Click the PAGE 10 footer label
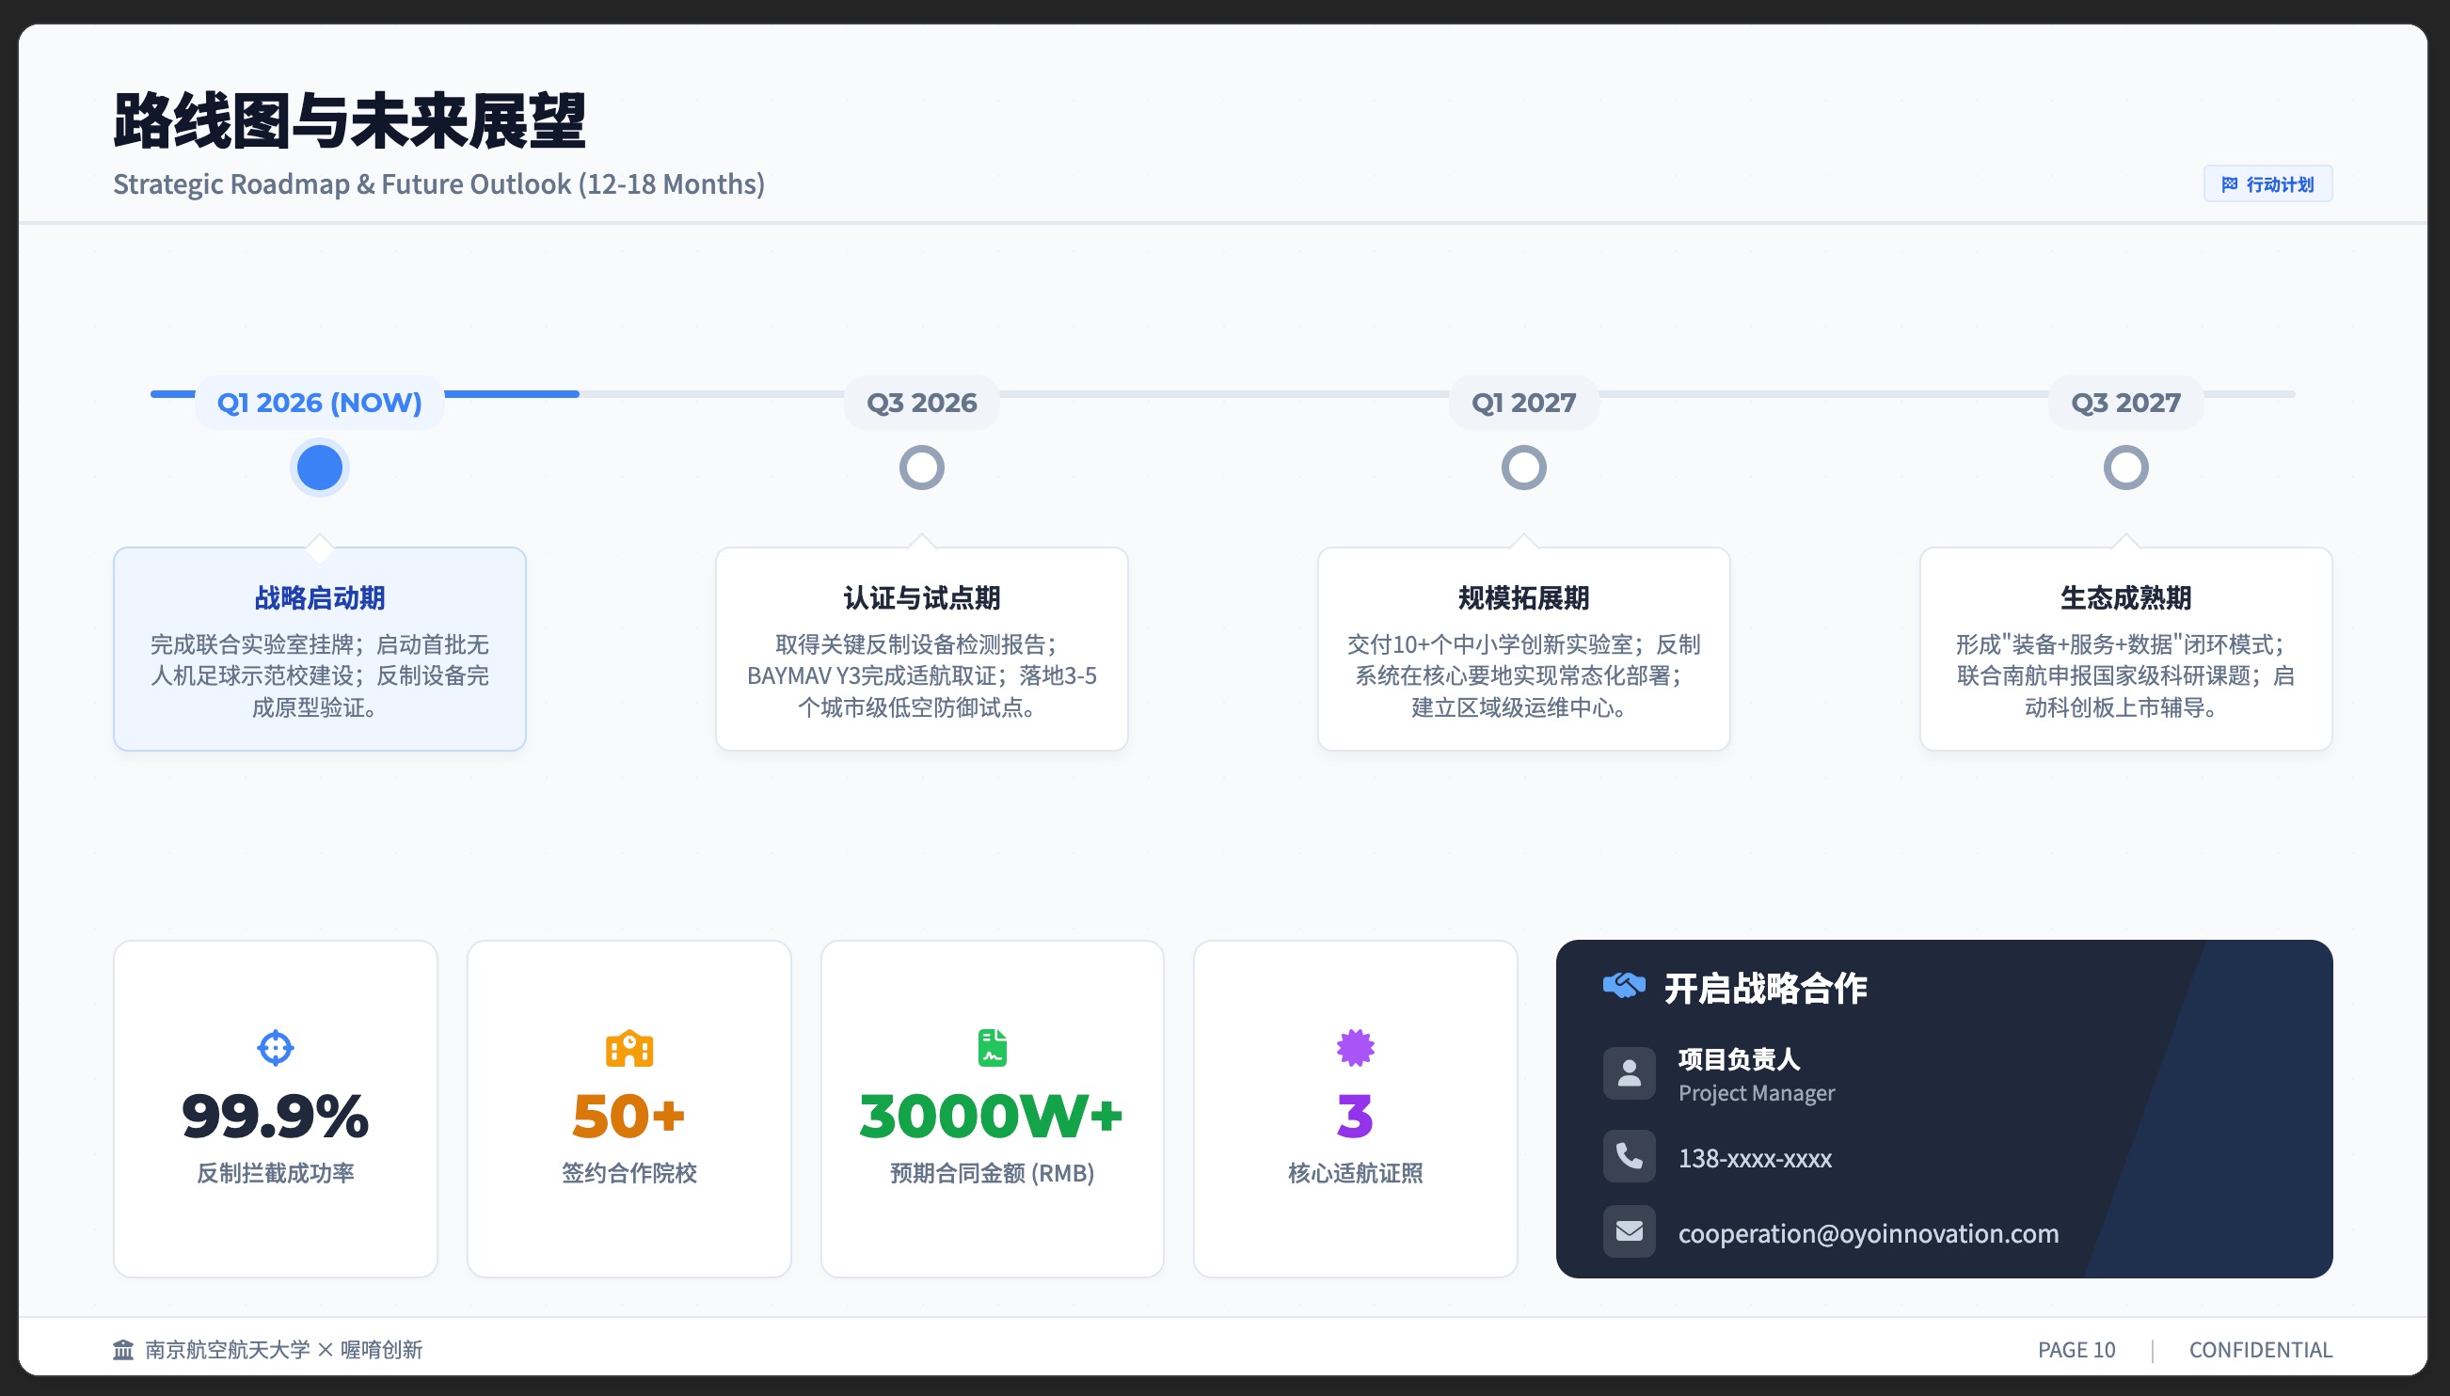 (2076, 1350)
